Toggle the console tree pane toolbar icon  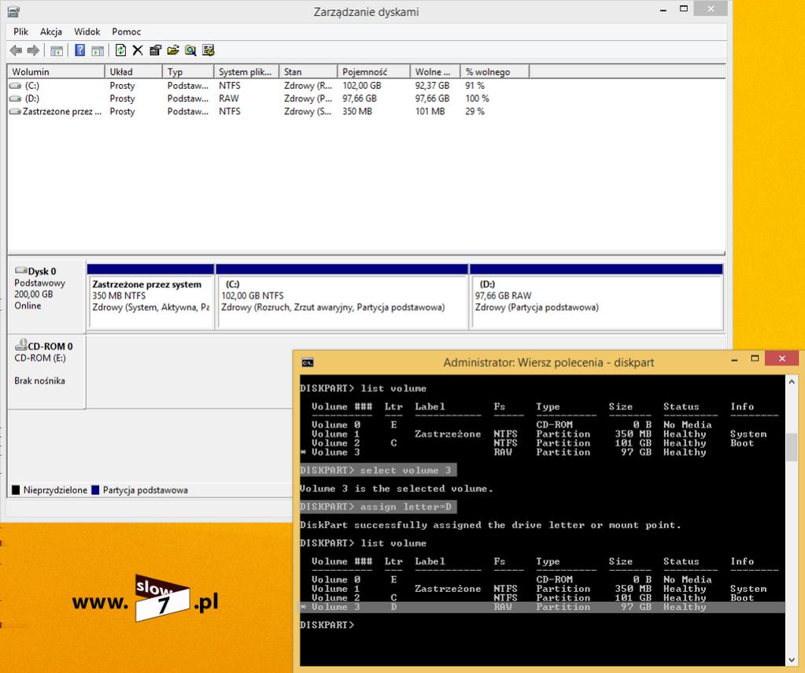pos(57,50)
